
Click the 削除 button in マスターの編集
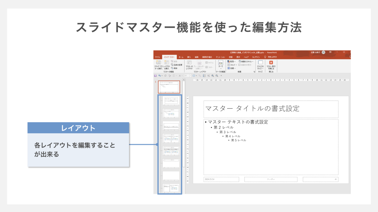point(174,62)
